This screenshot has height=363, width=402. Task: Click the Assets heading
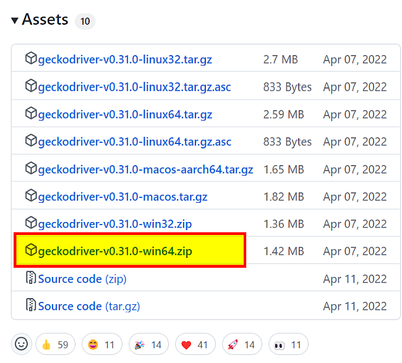tap(45, 20)
